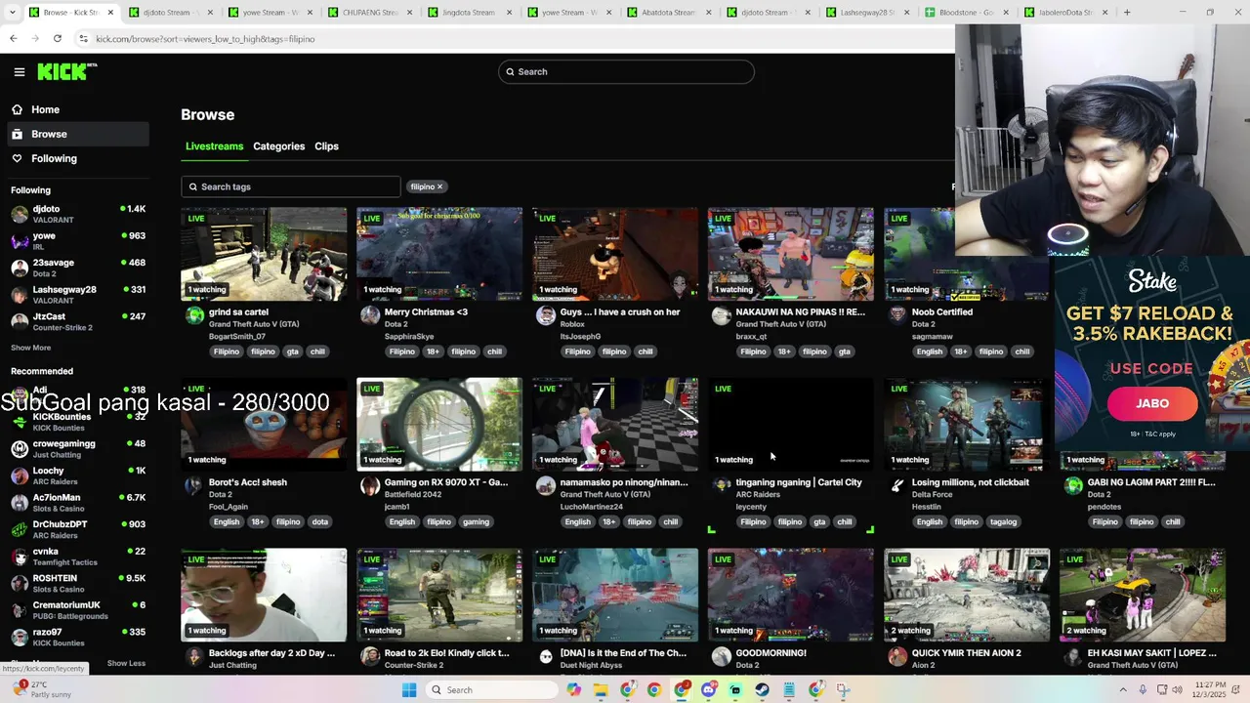Click the Kick Search box at top
The image size is (1250, 703).
click(x=626, y=71)
